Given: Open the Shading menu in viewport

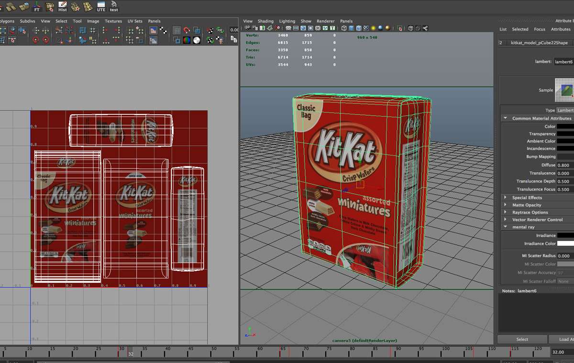Looking at the screenshot, I should coord(265,21).
